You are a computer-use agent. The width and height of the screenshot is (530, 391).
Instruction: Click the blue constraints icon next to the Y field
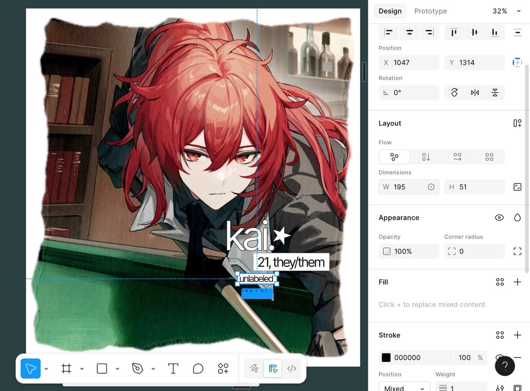[x=517, y=63]
